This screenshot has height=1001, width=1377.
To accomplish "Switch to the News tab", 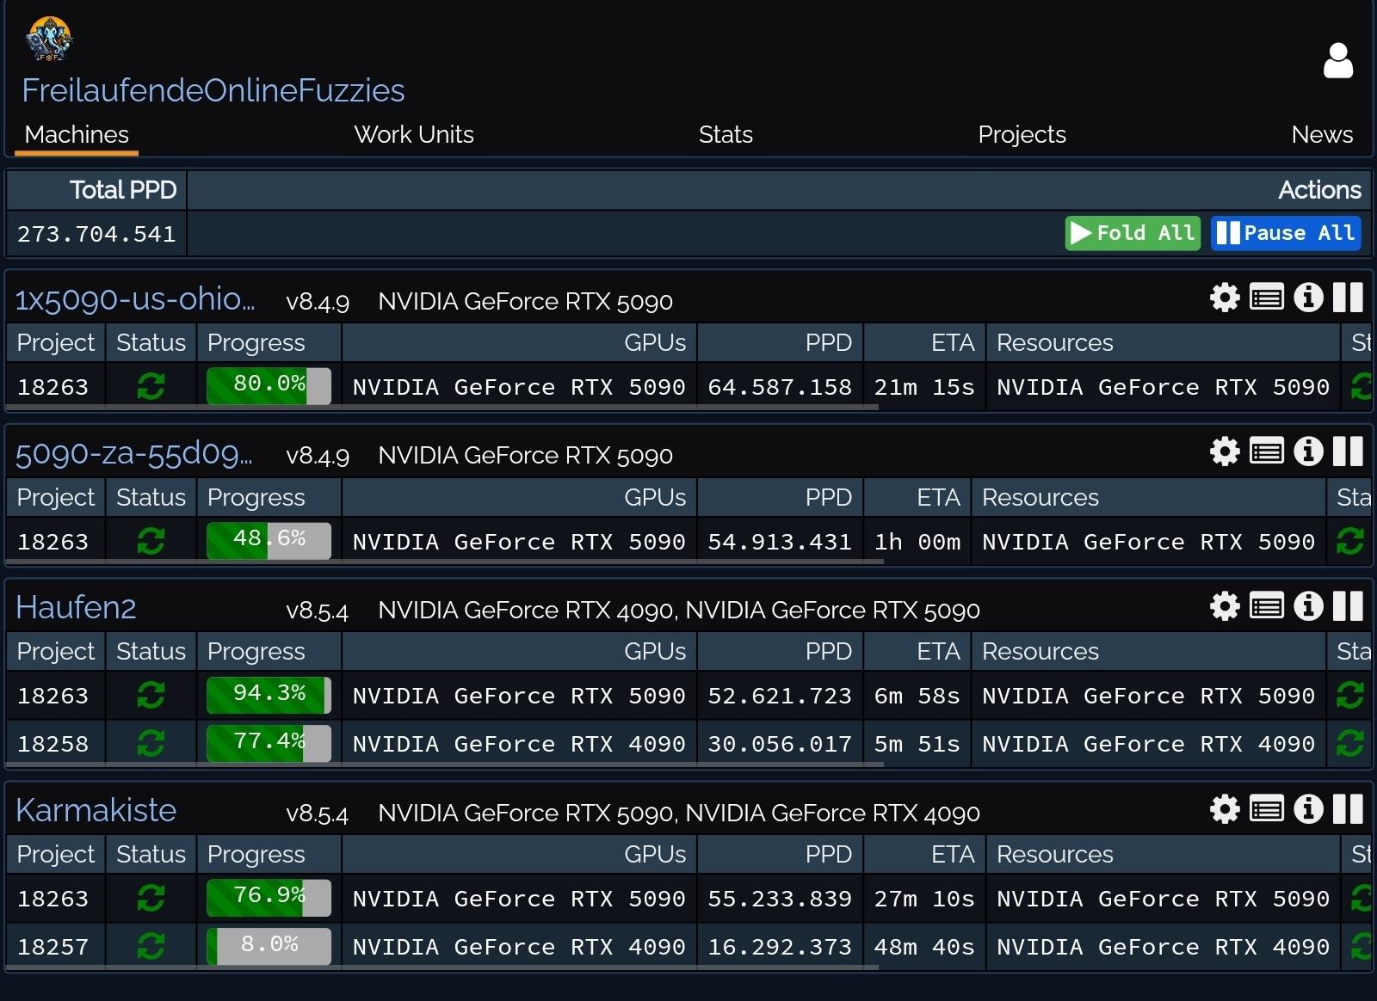I will pyautogui.click(x=1322, y=134).
